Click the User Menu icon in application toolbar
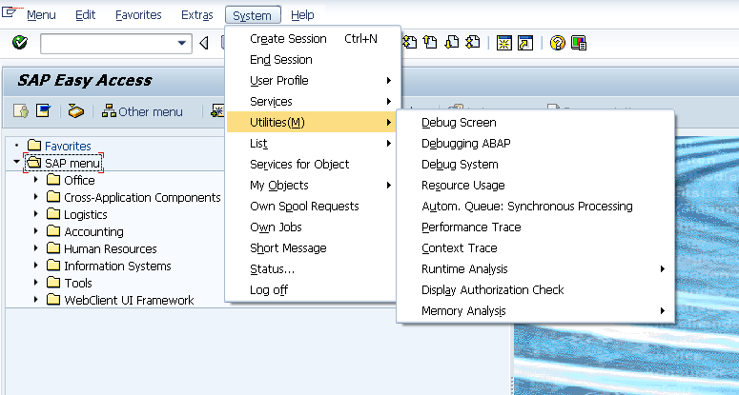739x395 pixels. click(x=20, y=111)
